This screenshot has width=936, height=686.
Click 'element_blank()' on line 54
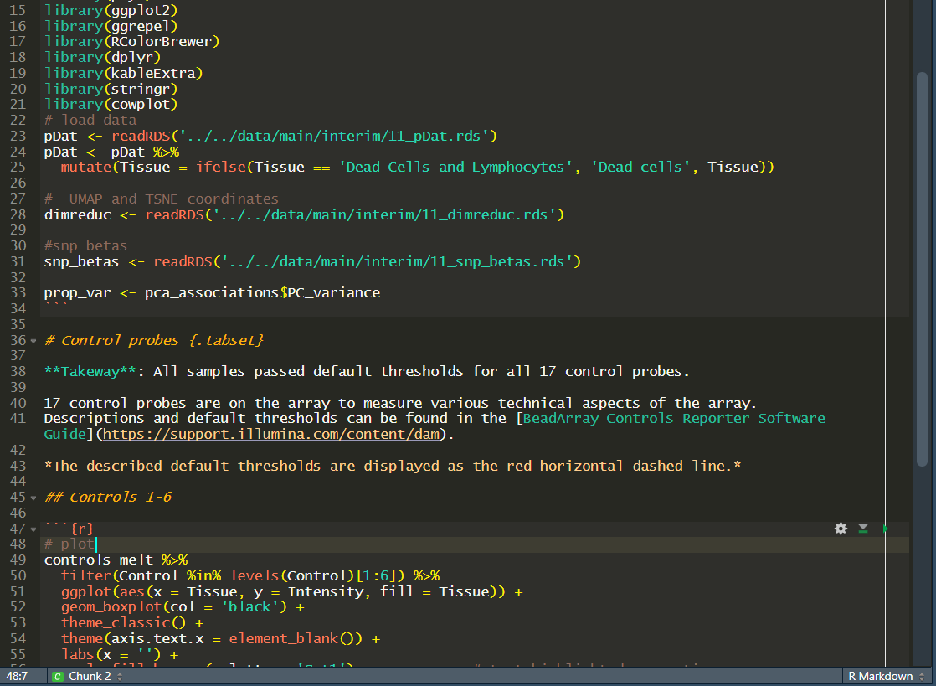tap(291, 639)
